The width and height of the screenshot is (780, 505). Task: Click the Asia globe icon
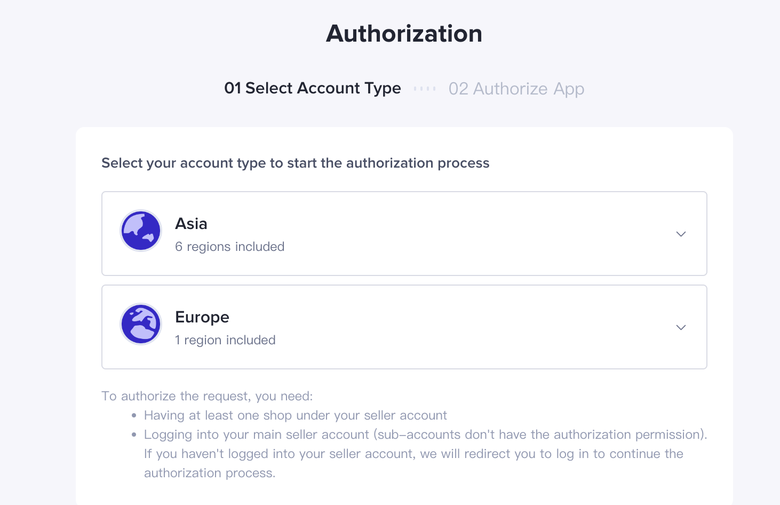click(x=141, y=231)
